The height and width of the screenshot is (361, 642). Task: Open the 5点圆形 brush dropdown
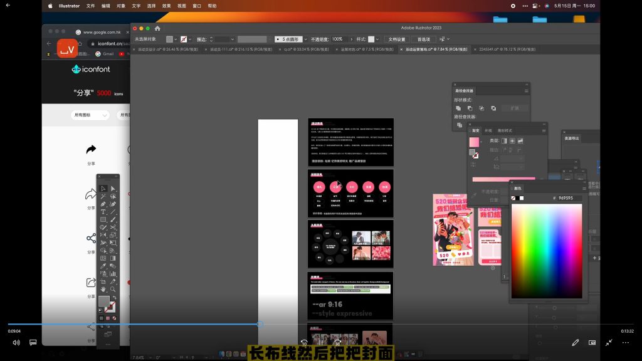coord(305,39)
